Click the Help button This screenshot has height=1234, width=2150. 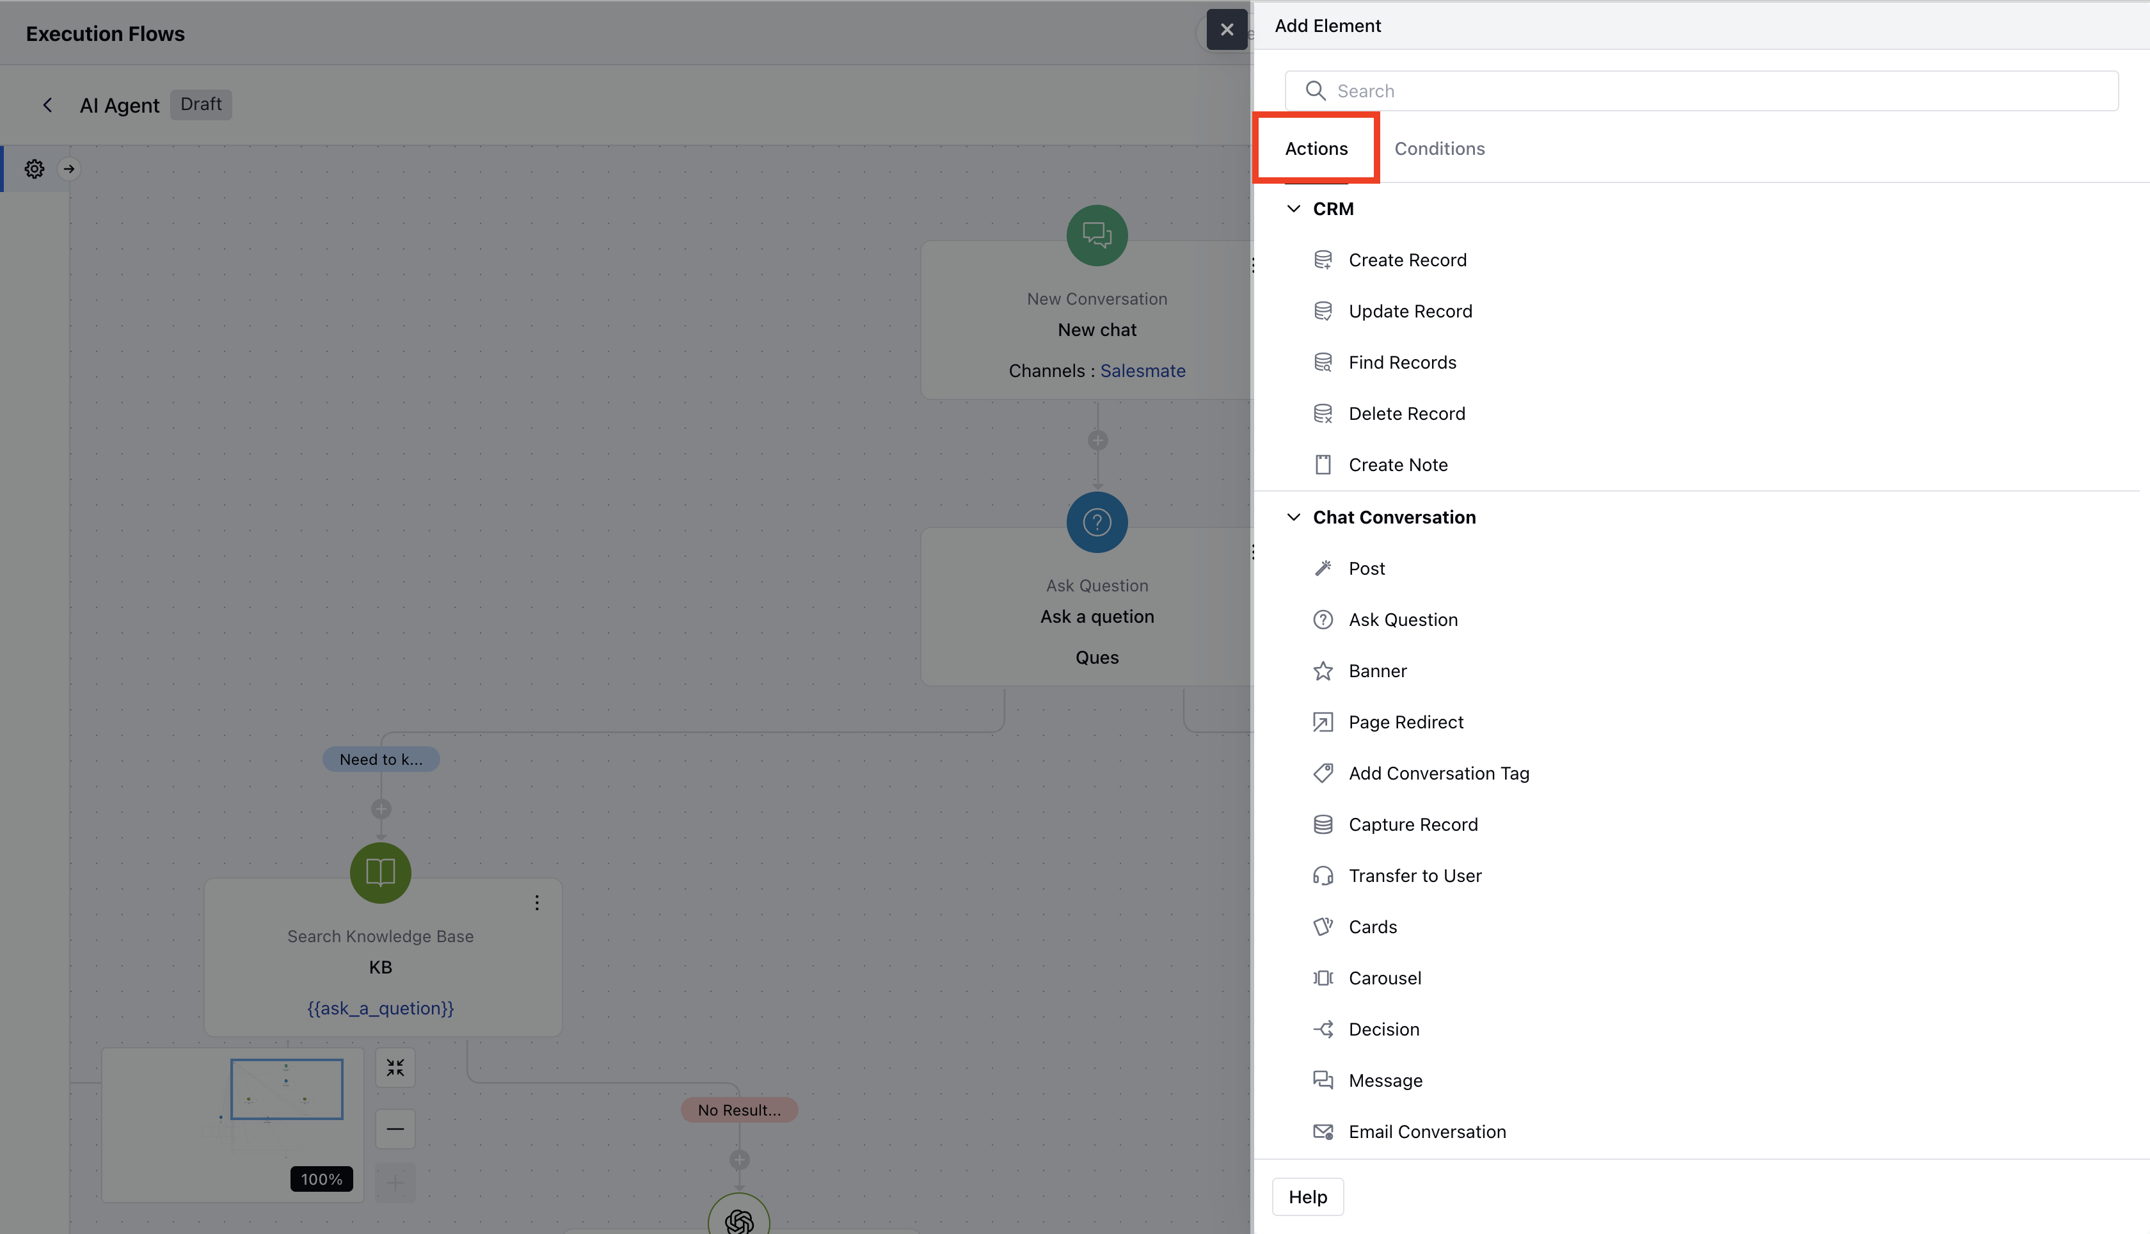pyautogui.click(x=1307, y=1197)
